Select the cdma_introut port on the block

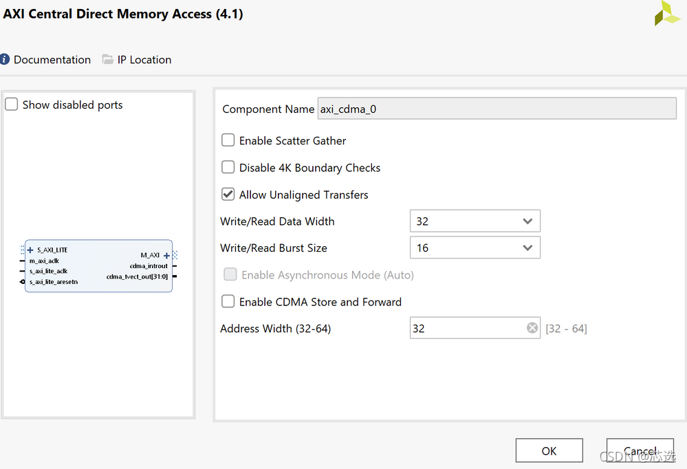click(149, 266)
